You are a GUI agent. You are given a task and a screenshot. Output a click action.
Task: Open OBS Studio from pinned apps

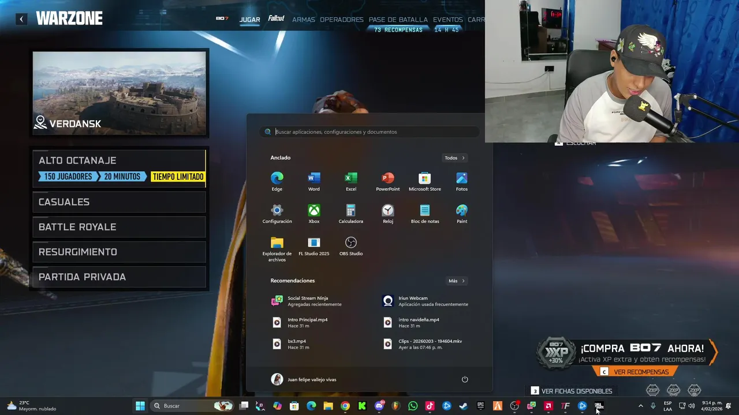point(351,246)
